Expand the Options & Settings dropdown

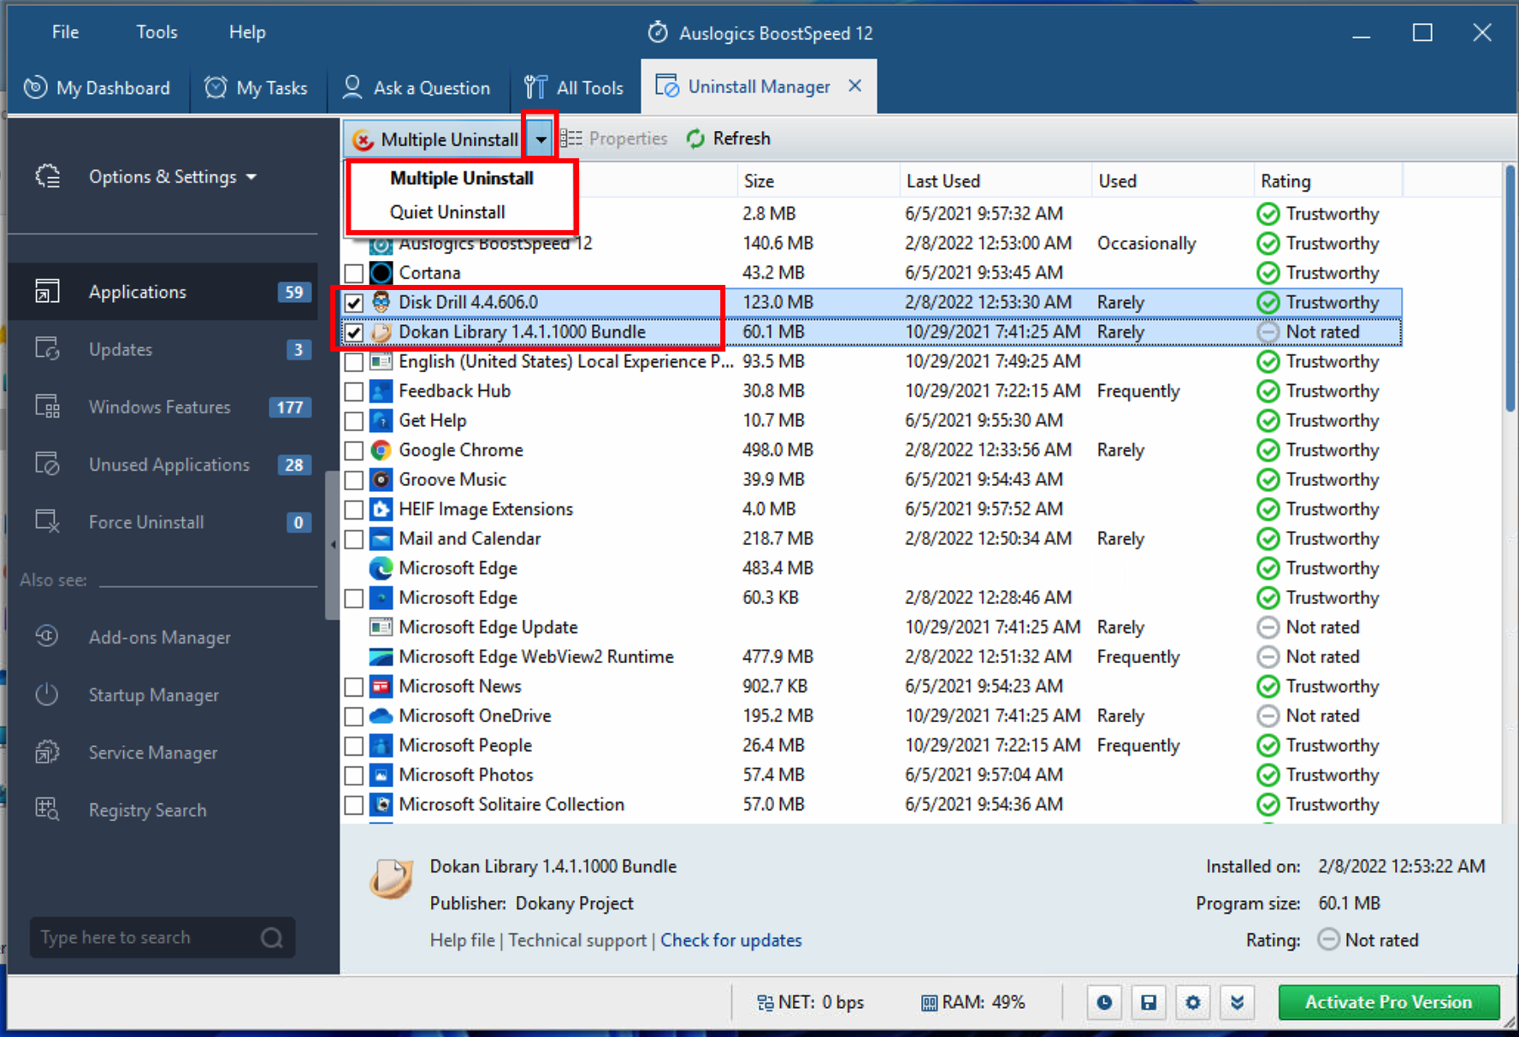[251, 177]
